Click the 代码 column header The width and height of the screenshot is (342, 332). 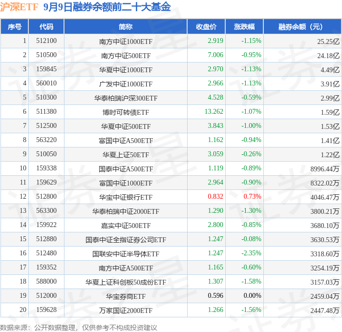click(46, 26)
